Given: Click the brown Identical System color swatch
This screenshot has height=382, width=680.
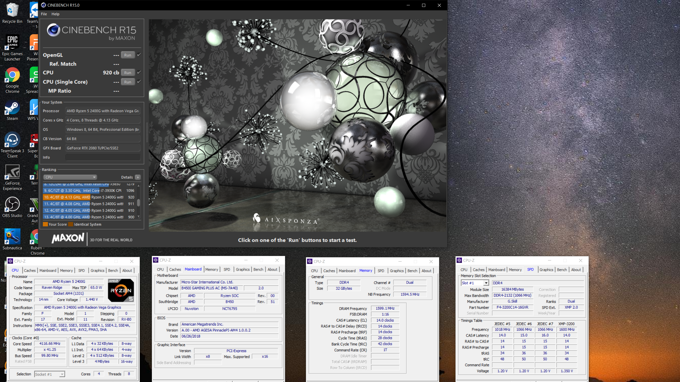Looking at the screenshot, I should point(71,224).
